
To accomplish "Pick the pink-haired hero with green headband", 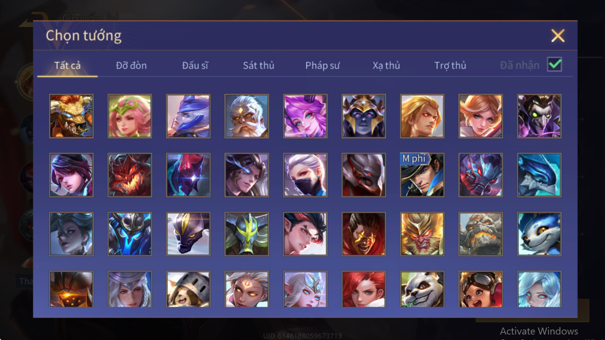I will [x=129, y=116].
